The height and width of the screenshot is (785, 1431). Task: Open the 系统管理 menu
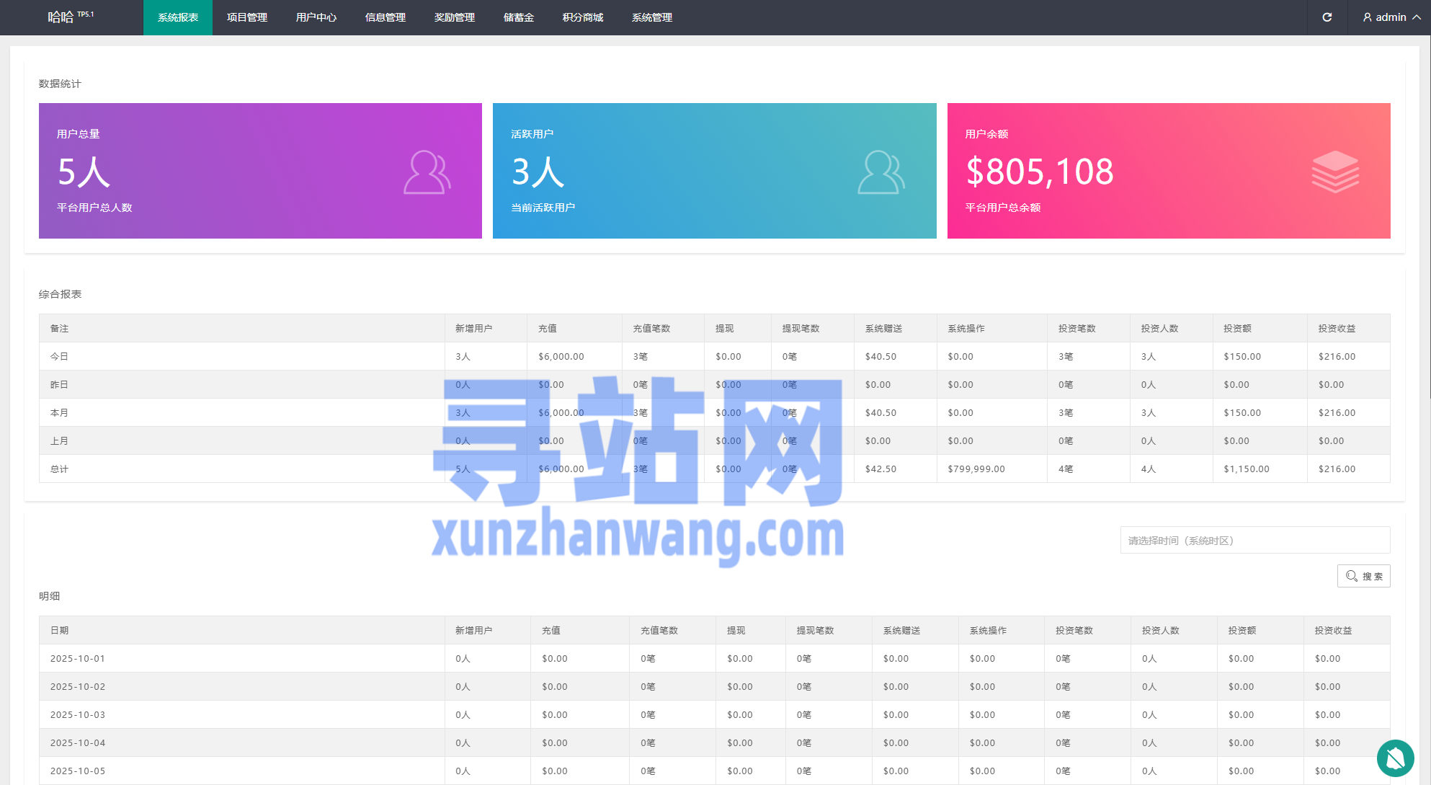652,17
